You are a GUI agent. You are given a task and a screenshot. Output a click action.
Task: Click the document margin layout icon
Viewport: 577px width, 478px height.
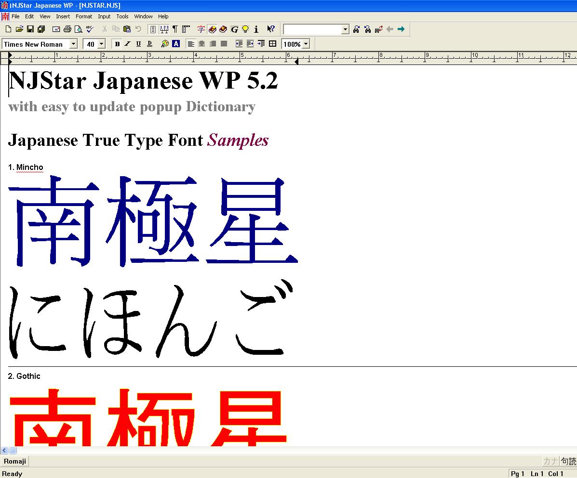coord(186,29)
